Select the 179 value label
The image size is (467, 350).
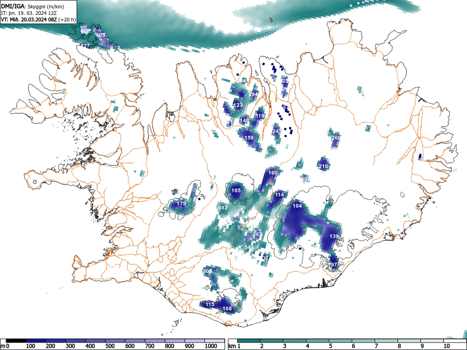pos(181,203)
